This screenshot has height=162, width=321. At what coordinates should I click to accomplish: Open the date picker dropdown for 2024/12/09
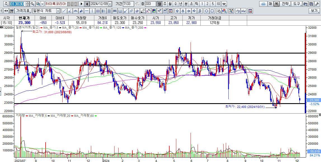pos(109,4)
